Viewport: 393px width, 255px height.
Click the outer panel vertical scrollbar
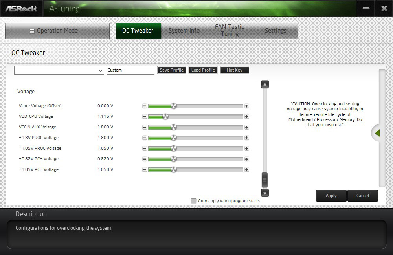[382, 128]
